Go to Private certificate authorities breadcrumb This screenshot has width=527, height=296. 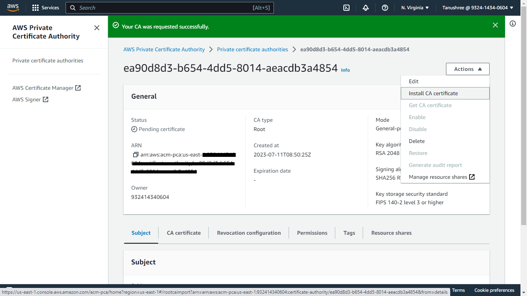click(x=253, y=49)
